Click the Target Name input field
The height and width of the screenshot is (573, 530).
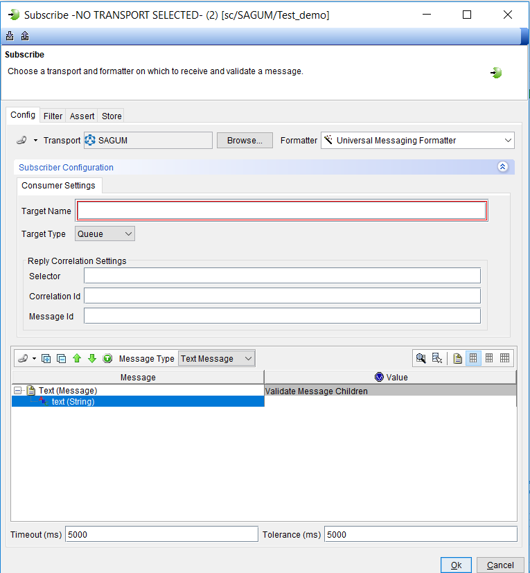pos(282,211)
